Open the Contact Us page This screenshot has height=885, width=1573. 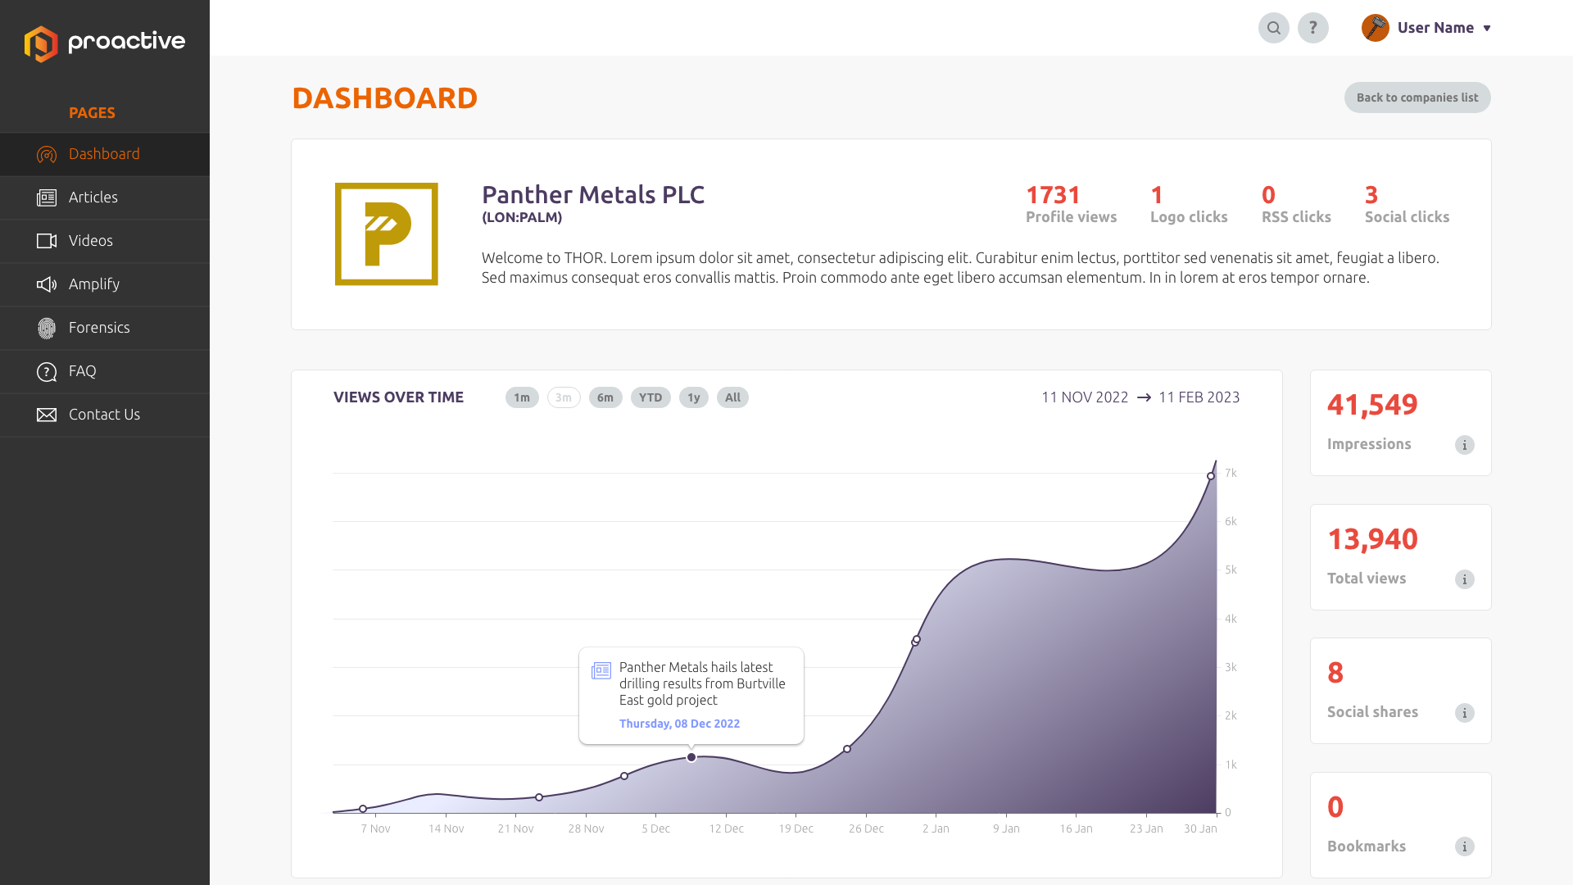coord(105,415)
